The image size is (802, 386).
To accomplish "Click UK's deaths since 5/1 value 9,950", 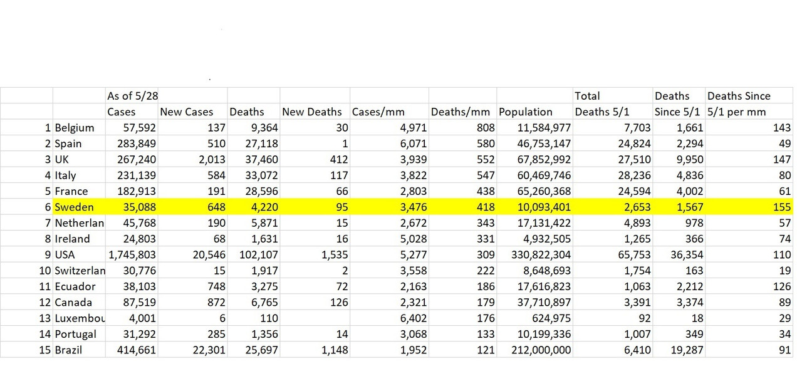I will [x=679, y=159].
